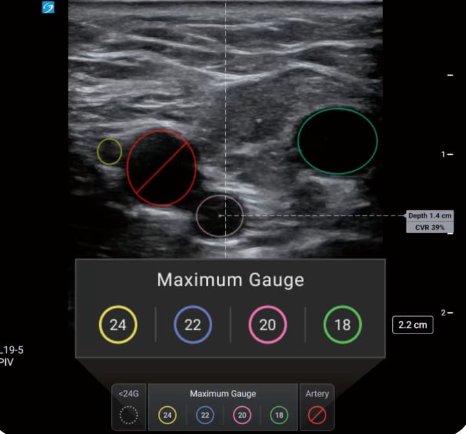Click the large Maximum Gauge panel title

[230, 280]
